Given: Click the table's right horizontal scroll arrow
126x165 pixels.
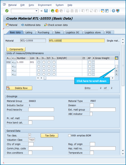Looking at the screenshot, I should (x=113, y=78).
